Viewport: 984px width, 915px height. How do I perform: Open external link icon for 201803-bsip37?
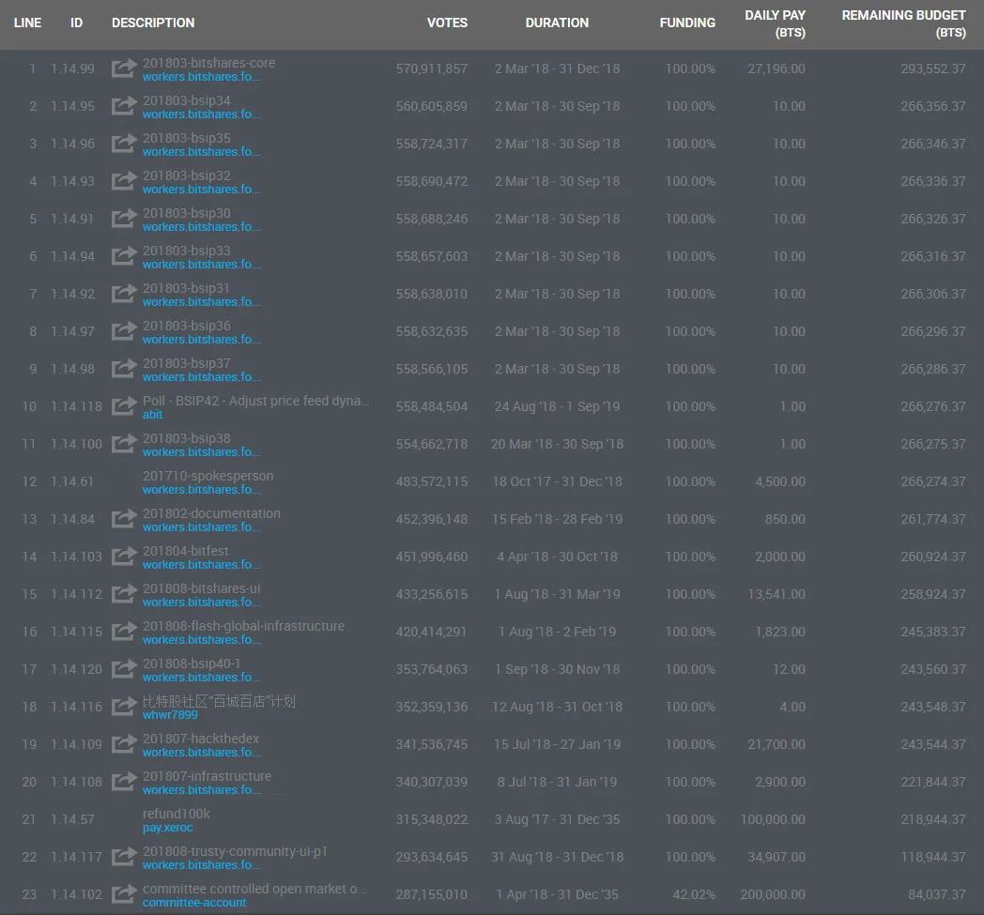click(x=124, y=369)
